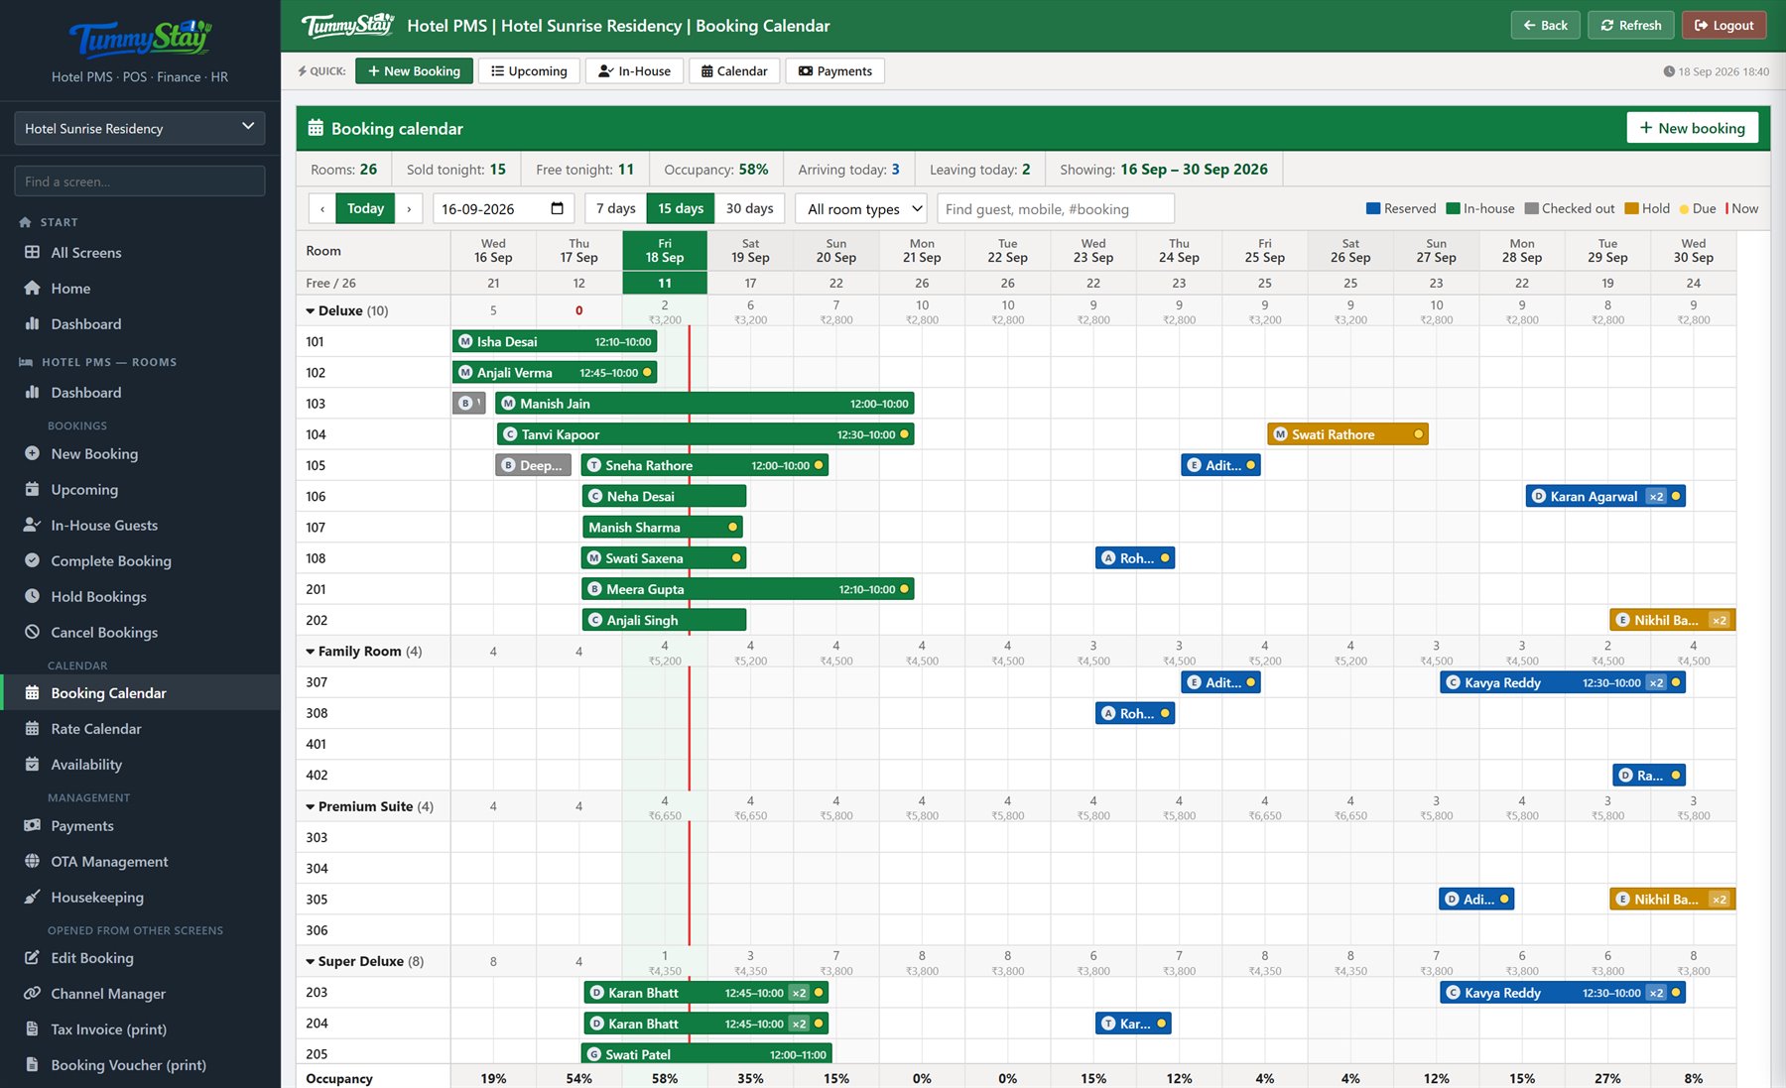
Task: Open Upcoming bookings in sidebar
Action: coord(140,490)
